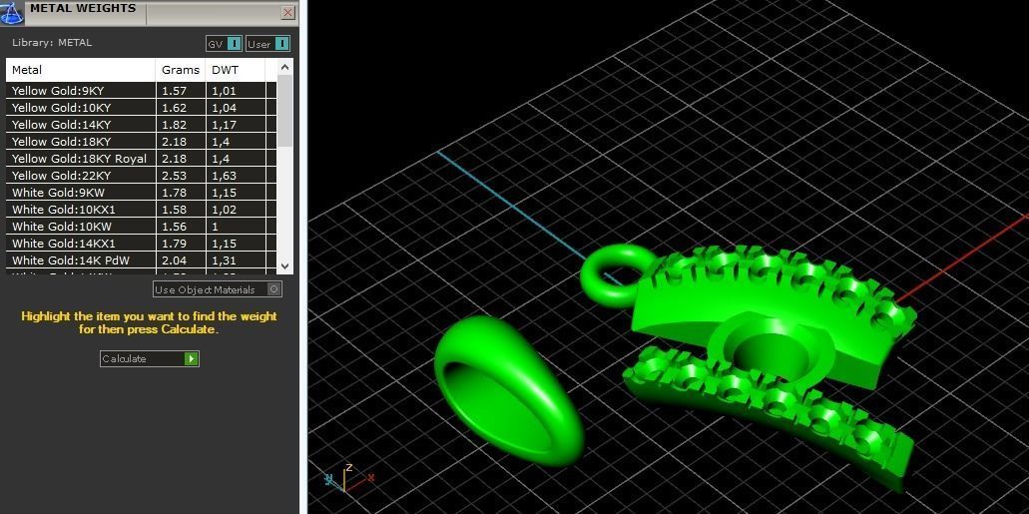This screenshot has height=514, width=1029.
Task: Sort by the Metal column header
Action: tap(81, 70)
